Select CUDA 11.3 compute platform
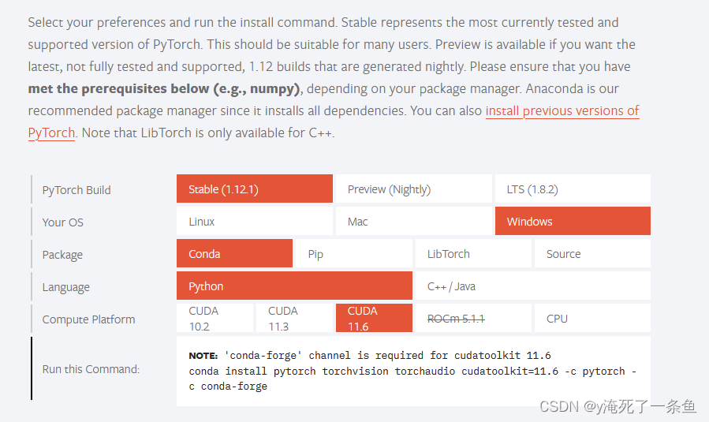Image resolution: width=709 pixels, height=422 pixels. click(x=294, y=319)
